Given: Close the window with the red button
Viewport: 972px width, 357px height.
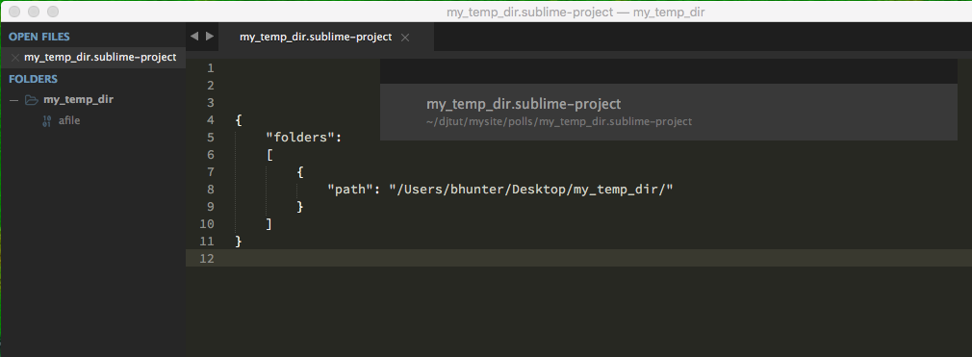Looking at the screenshot, I should tap(15, 12).
